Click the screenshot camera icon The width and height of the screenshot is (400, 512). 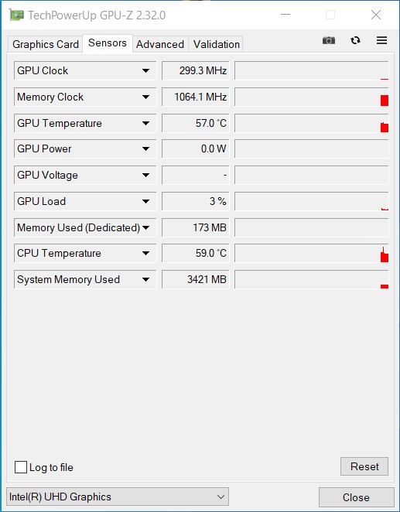click(x=329, y=40)
